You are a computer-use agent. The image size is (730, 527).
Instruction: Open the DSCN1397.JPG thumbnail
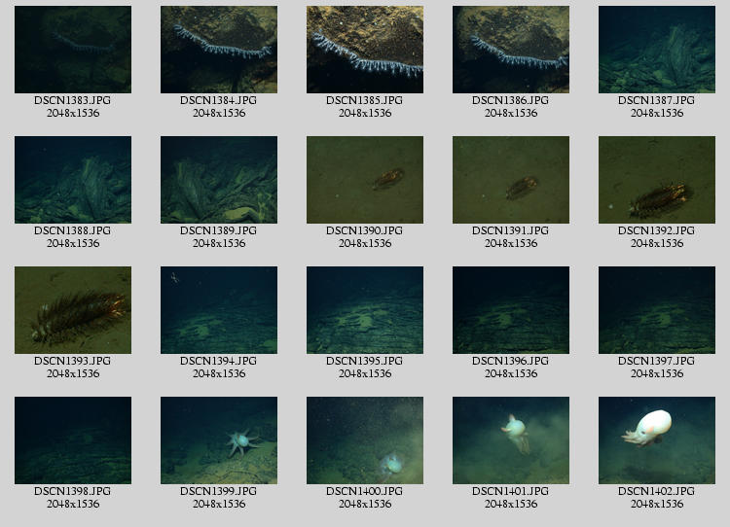(657, 310)
